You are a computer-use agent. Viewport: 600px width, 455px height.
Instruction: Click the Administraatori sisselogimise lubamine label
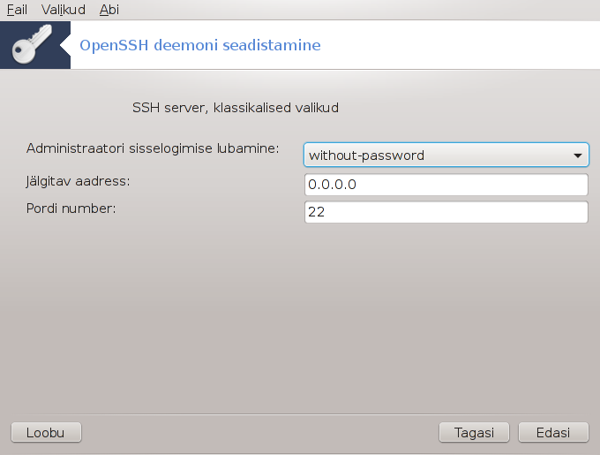click(x=153, y=148)
